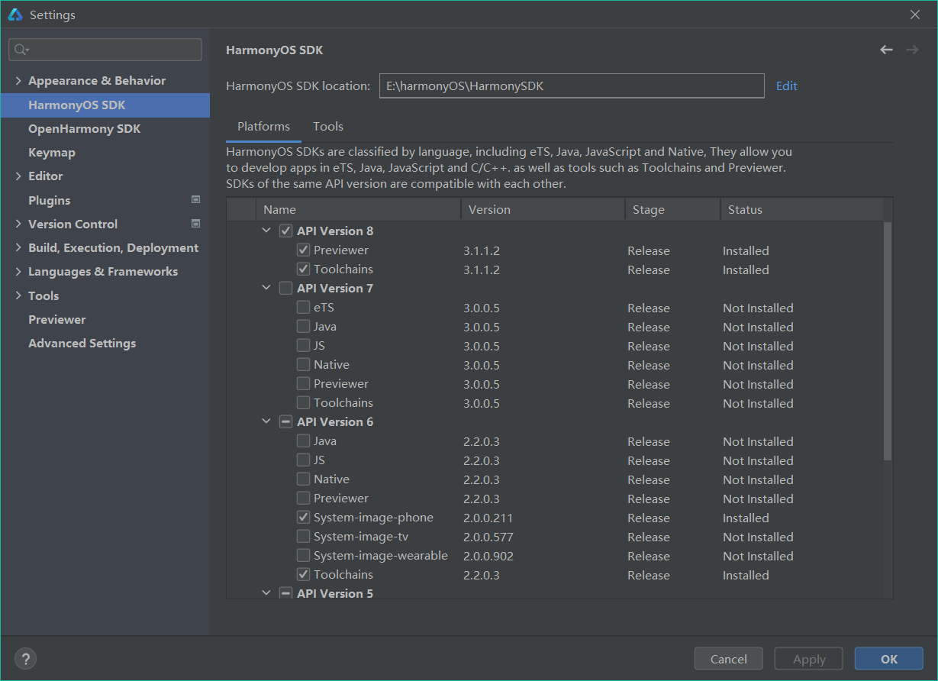
Task: Expand Appearance & Behavior settings
Action: click(18, 81)
